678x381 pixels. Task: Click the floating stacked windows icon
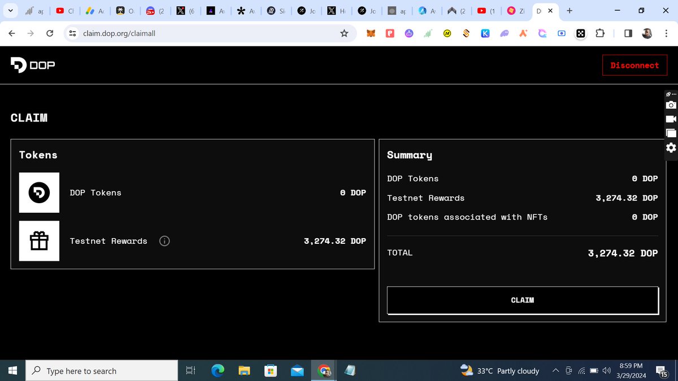click(x=671, y=133)
